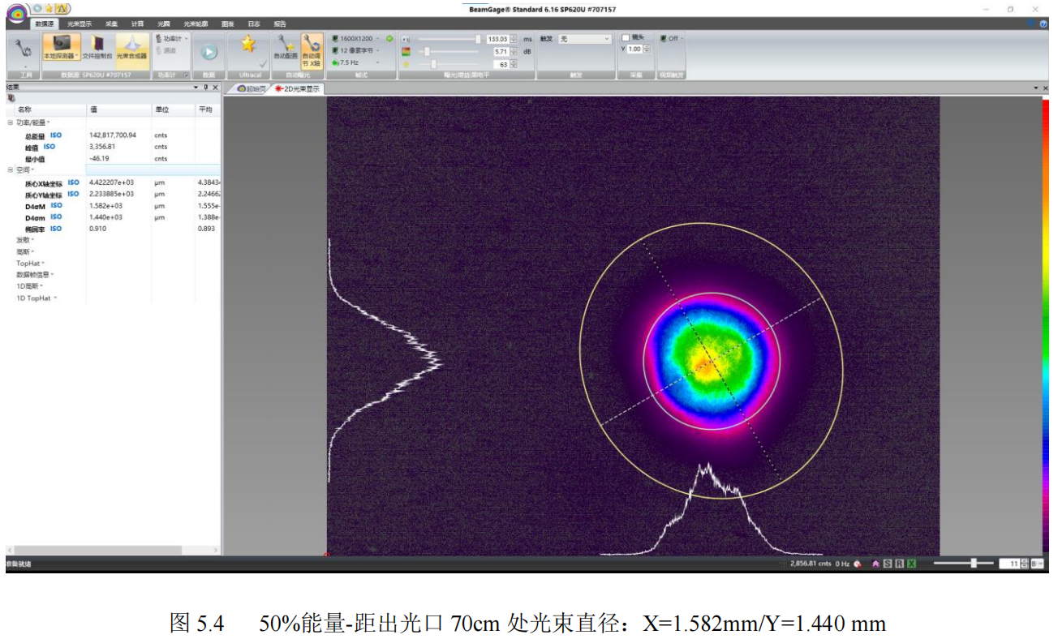Open the 计算 ribbon tab

(x=138, y=24)
